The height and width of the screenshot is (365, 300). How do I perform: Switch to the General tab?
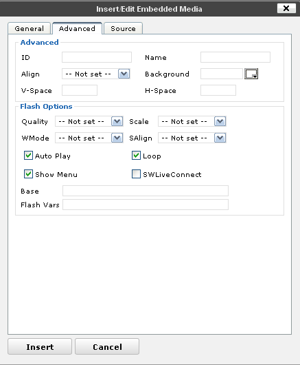[30, 28]
